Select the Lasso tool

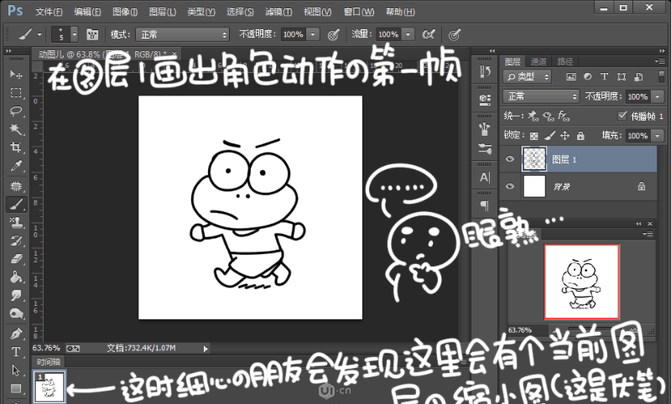[16, 111]
